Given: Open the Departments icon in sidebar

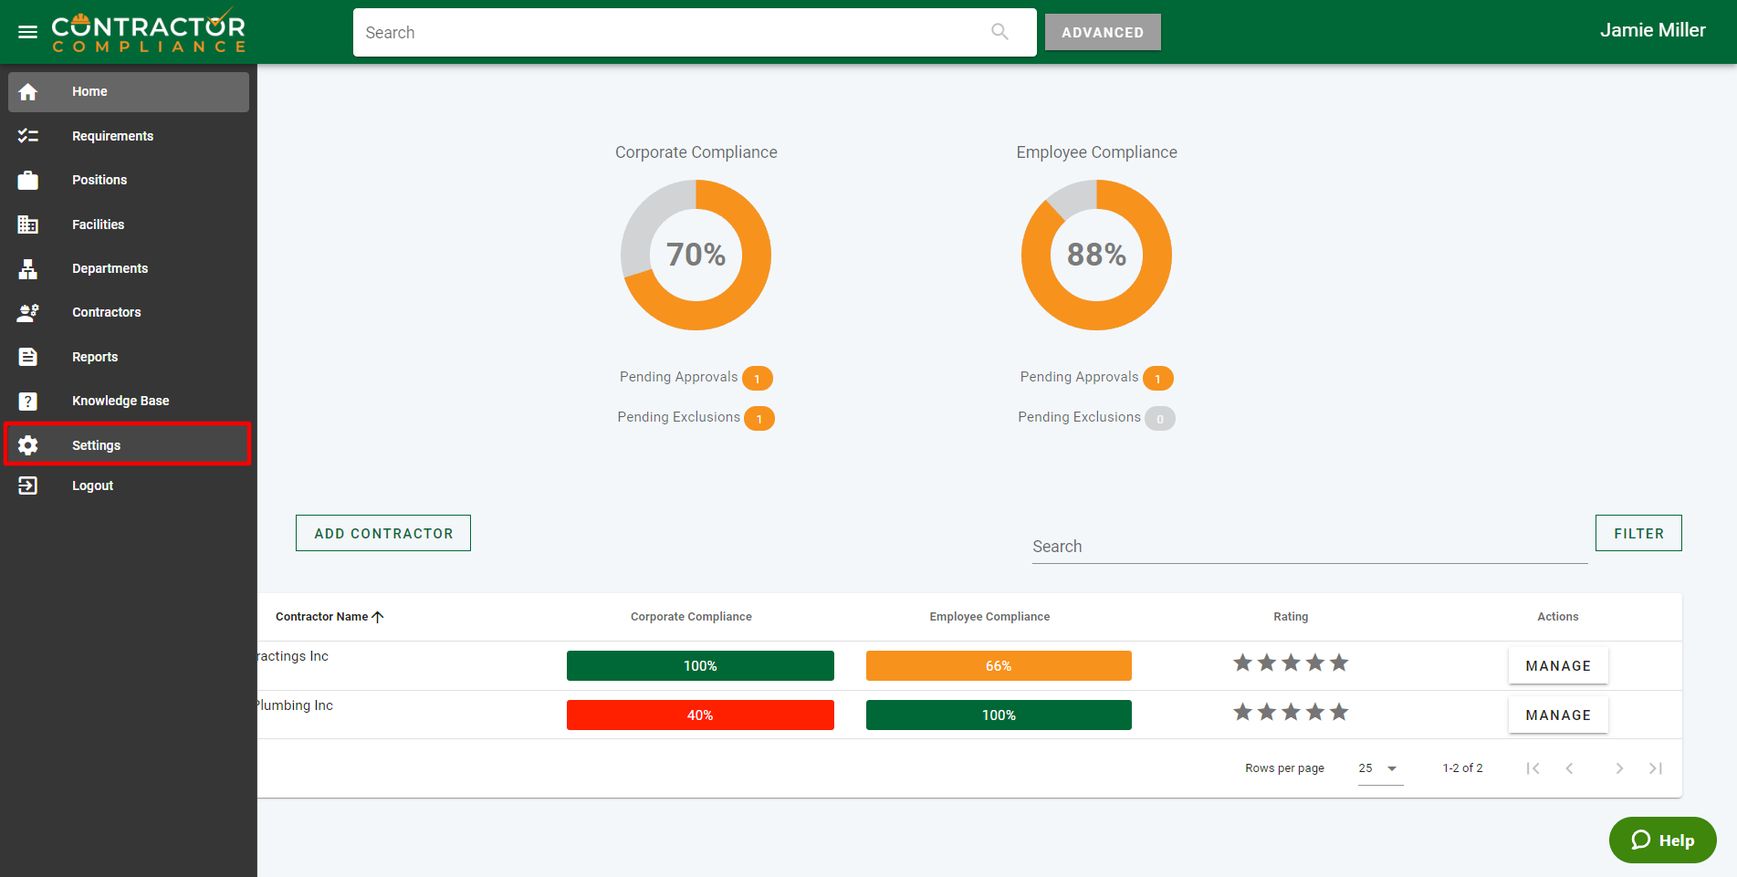Looking at the screenshot, I should pyautogui.click(x=28, y=268).
